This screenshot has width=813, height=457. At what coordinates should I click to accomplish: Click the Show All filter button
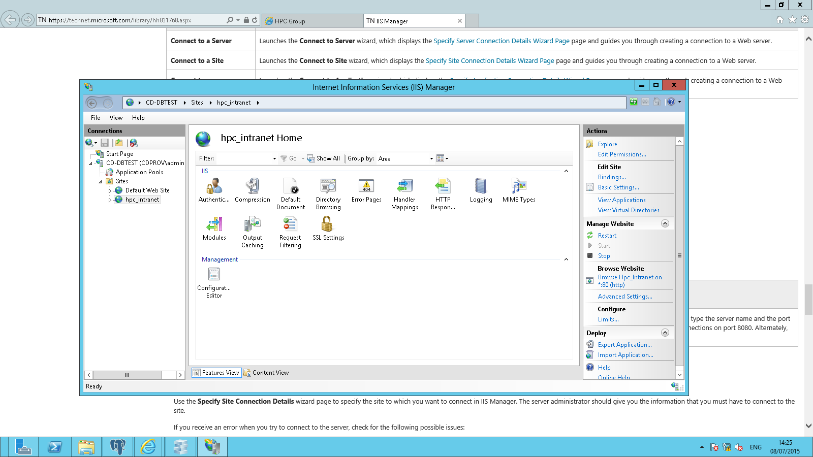tap(324, 158)
